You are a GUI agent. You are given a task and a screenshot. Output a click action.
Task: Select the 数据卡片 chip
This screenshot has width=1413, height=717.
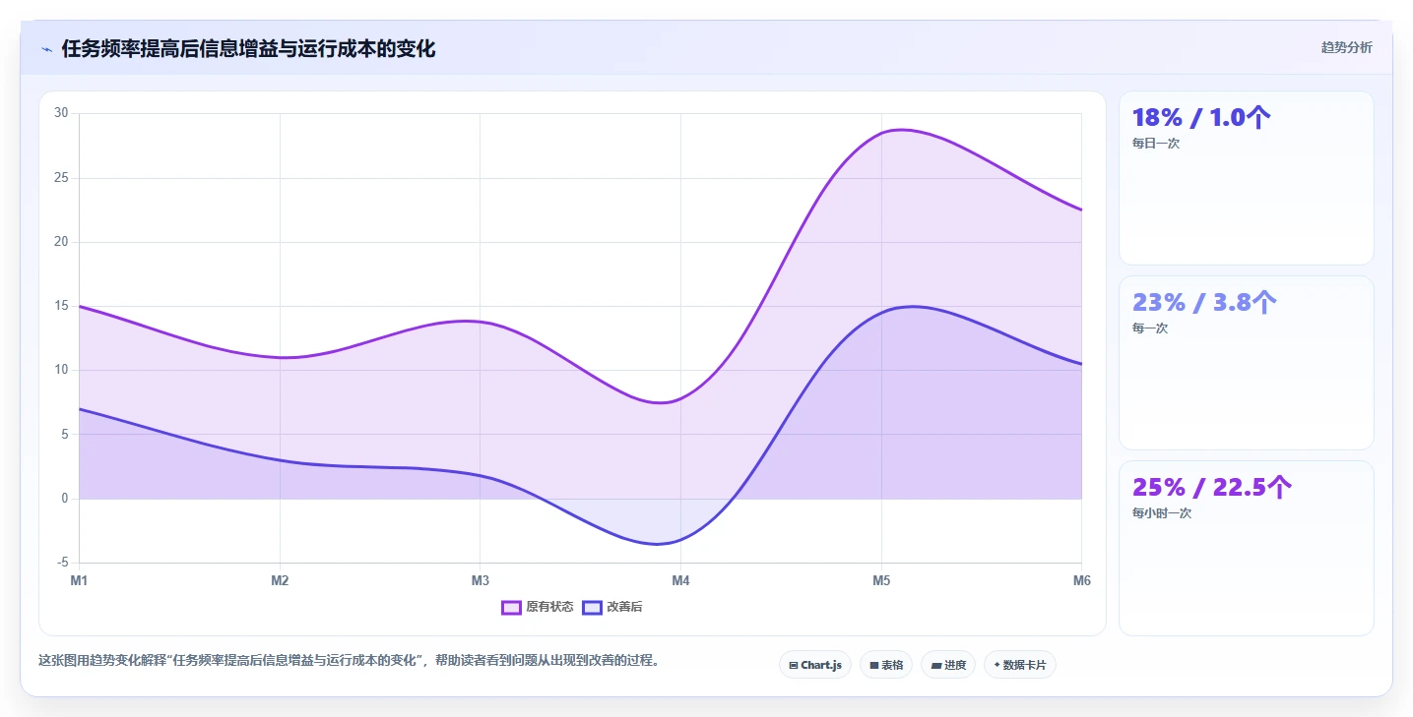coord(1020,665)
